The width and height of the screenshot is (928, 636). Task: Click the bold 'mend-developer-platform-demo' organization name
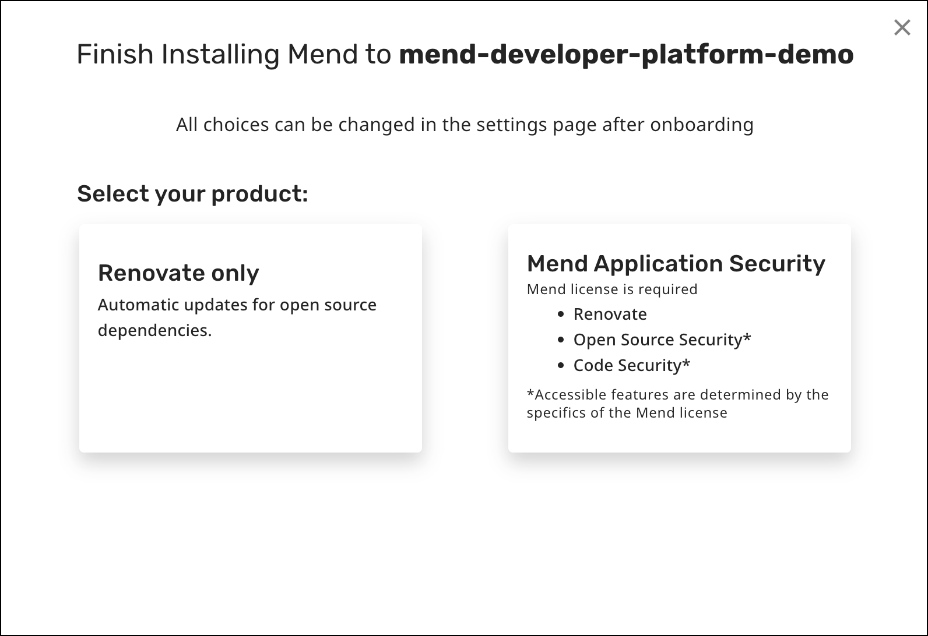point(626,54)
